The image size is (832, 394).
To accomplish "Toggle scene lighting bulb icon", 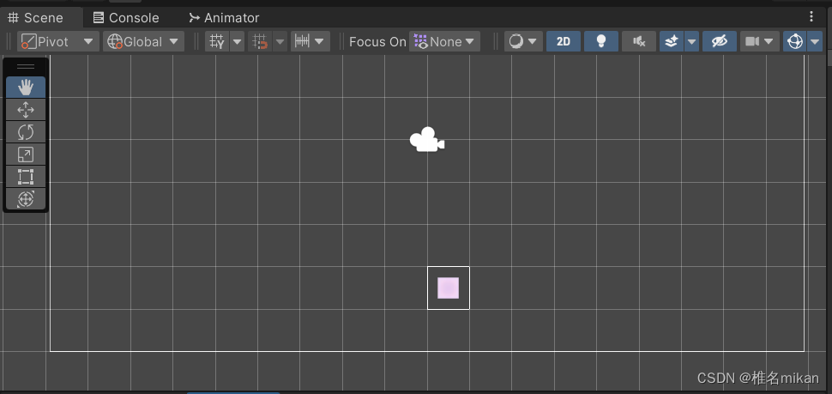I will click(x=601, y=41).
